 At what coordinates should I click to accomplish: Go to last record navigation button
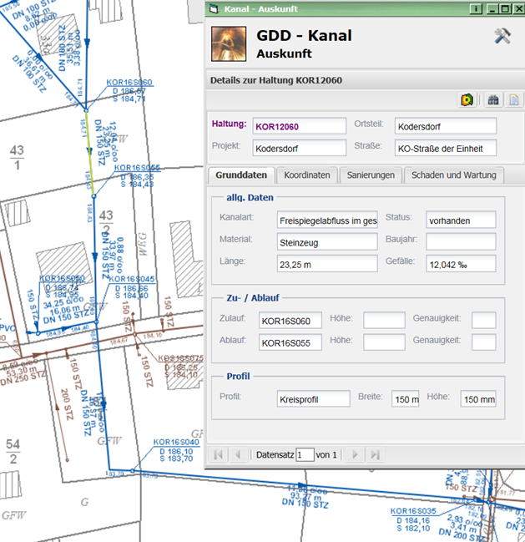[x=375, y=454]
